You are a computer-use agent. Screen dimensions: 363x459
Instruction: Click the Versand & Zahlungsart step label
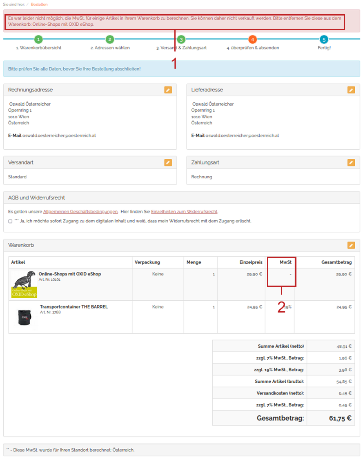tap(181, 48)
